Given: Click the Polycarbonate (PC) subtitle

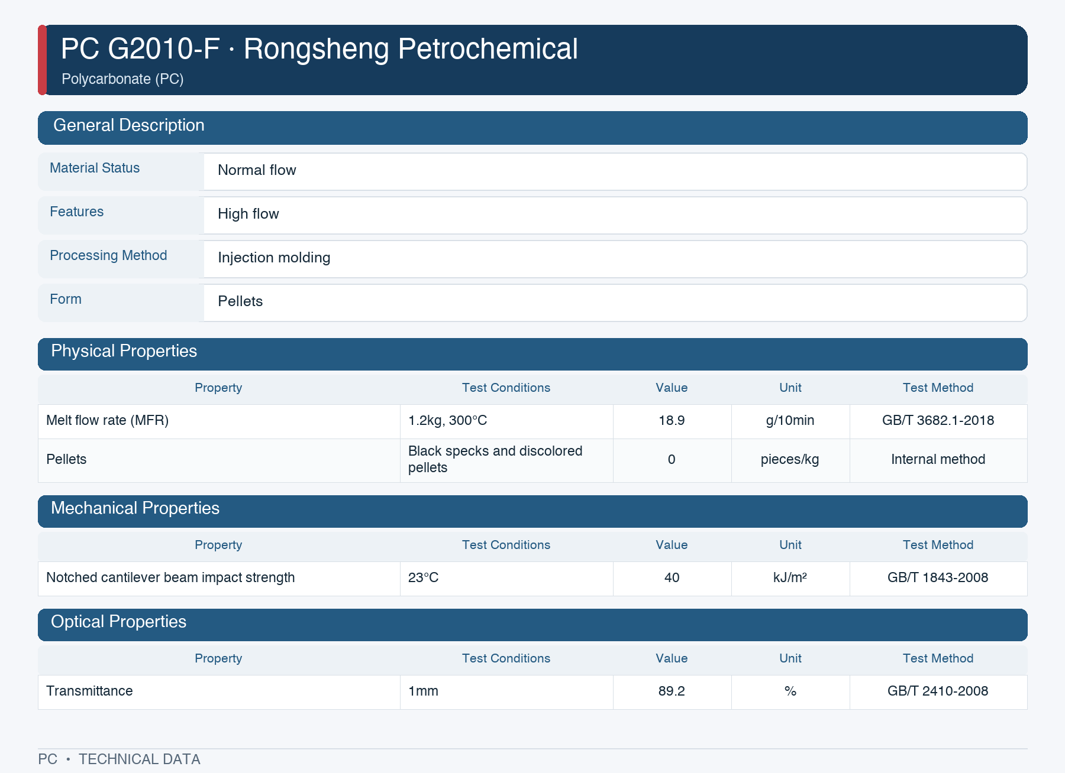Looking at the screenshot, I should pos(122,79).
